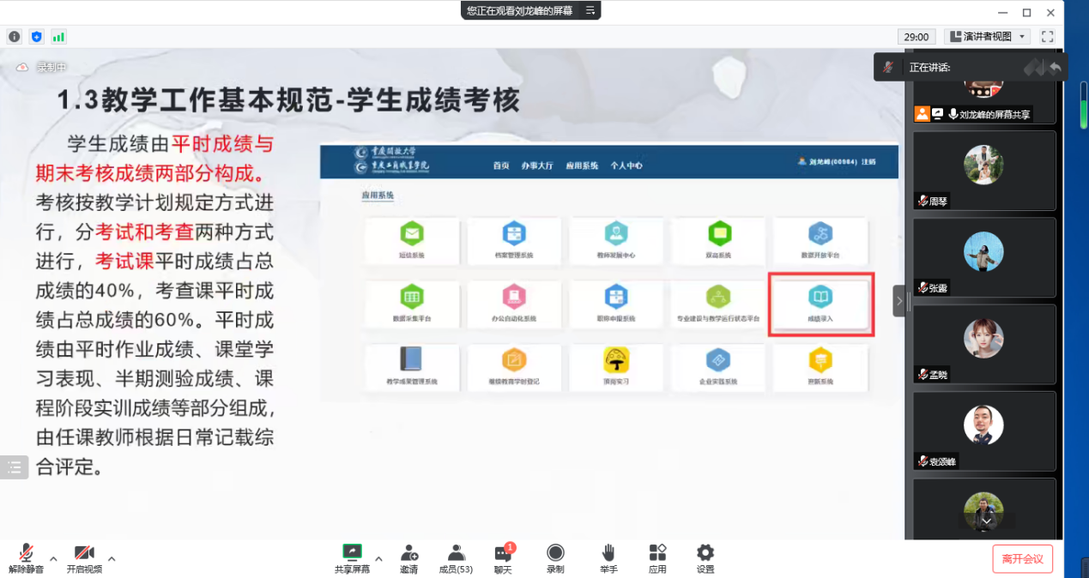Viewport: 1089px width, 578px height.
Task: Open menu on screen-sharing notification bar
Action: 590,10
